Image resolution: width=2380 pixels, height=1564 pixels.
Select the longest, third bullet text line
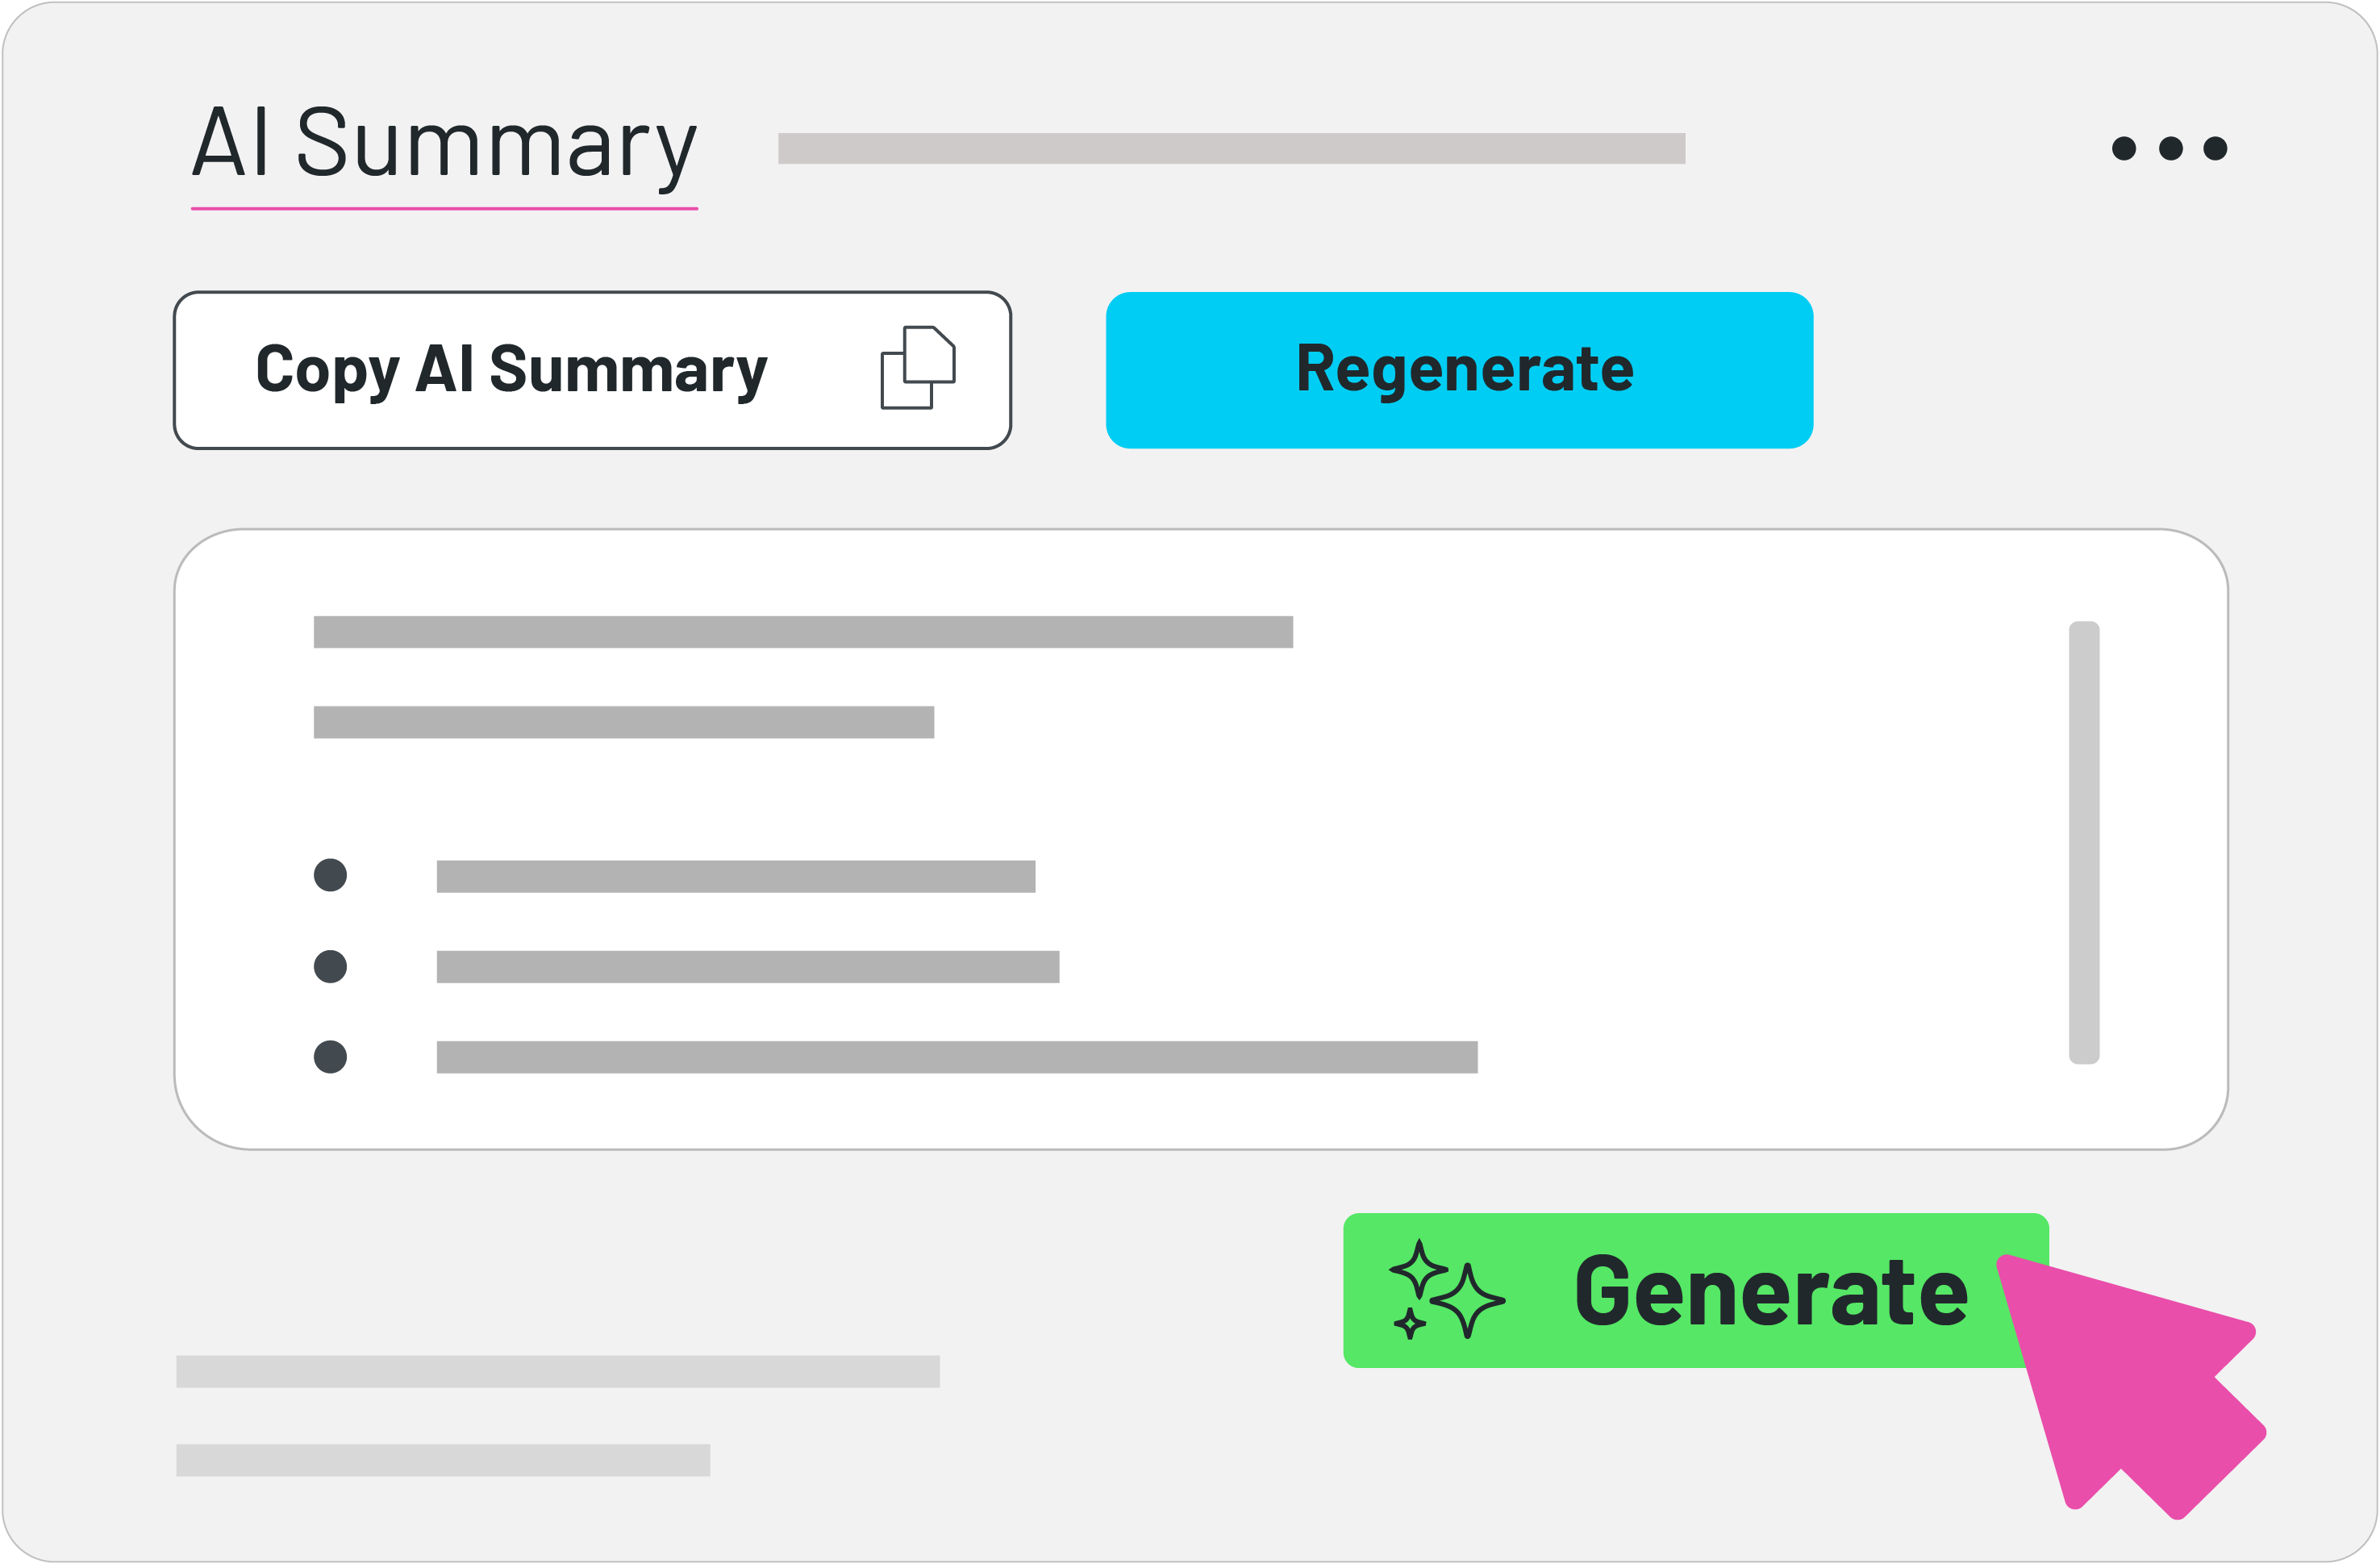957,1057
